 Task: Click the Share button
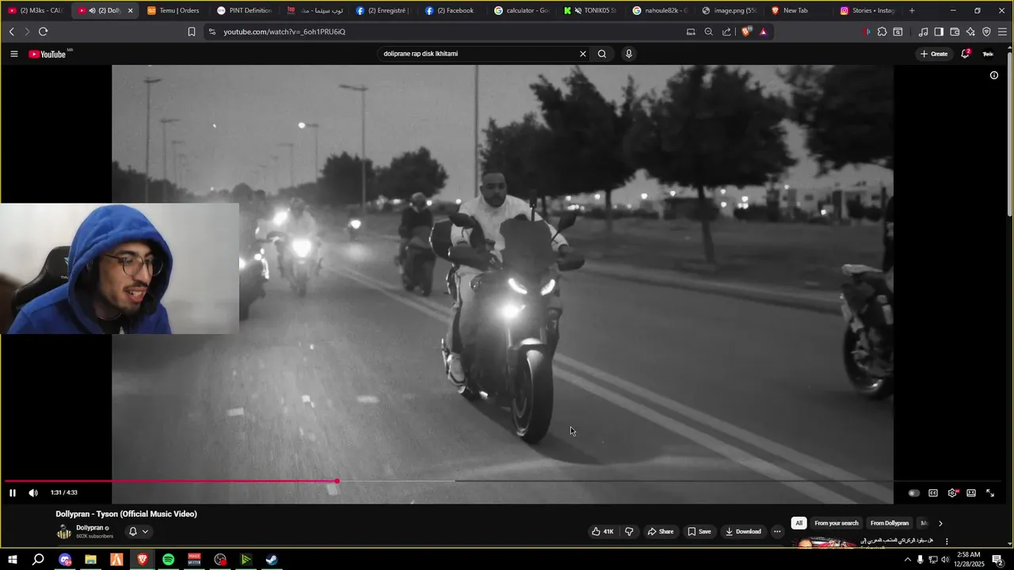(x=661, y=531)
